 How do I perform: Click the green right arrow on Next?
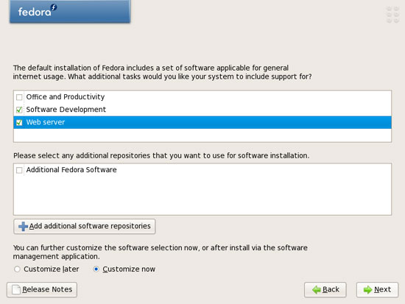[367, 290]
